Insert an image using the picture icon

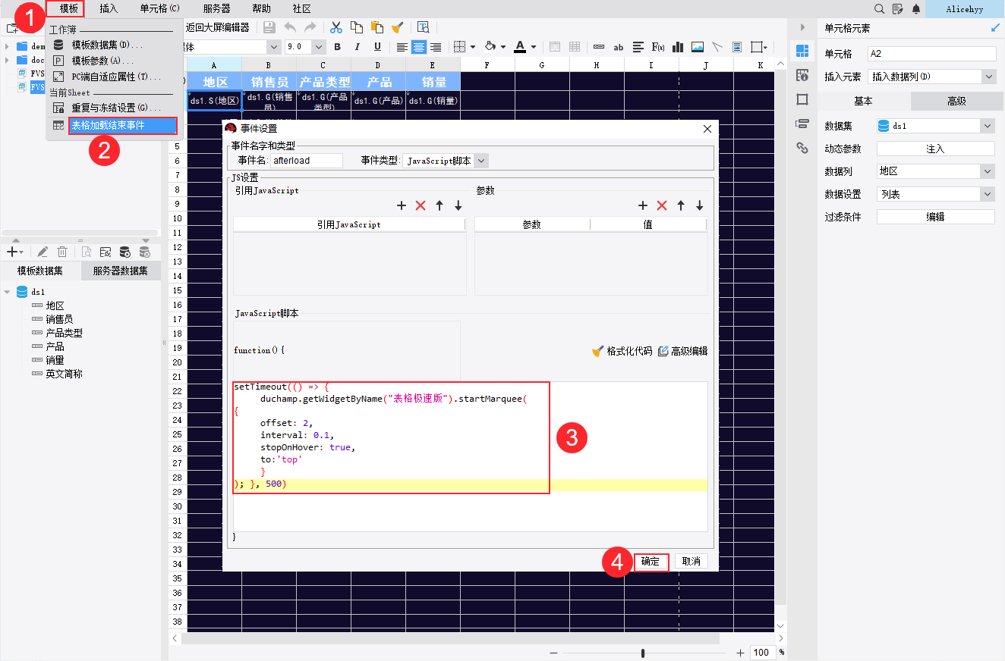click(697, 47)
